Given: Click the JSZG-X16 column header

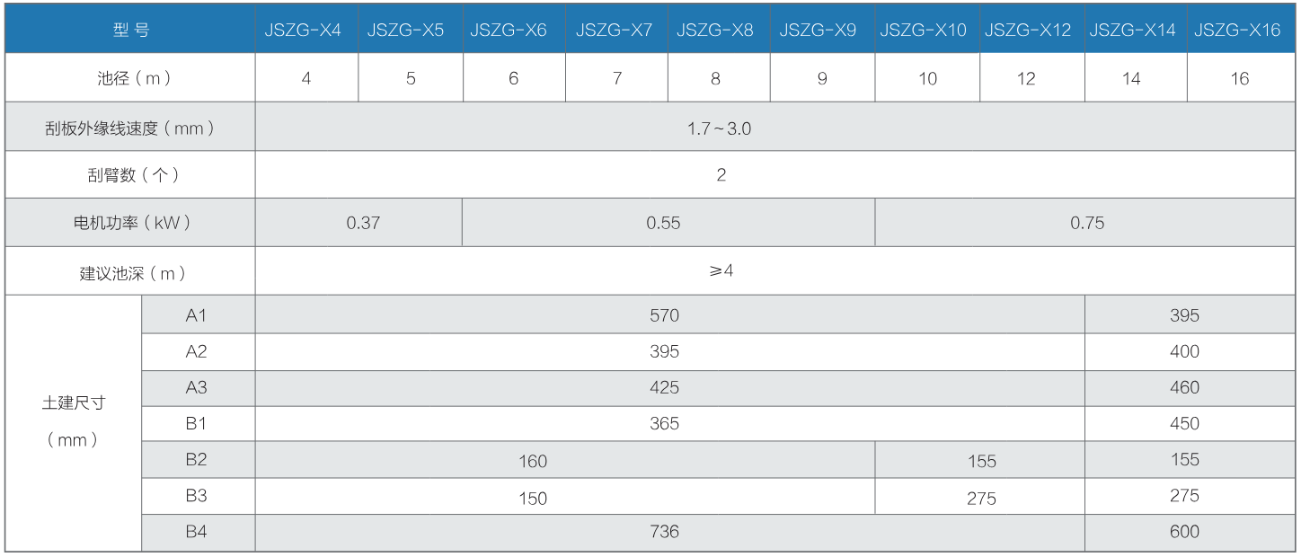Looking at the screenshot, I should coord(1237,30).
